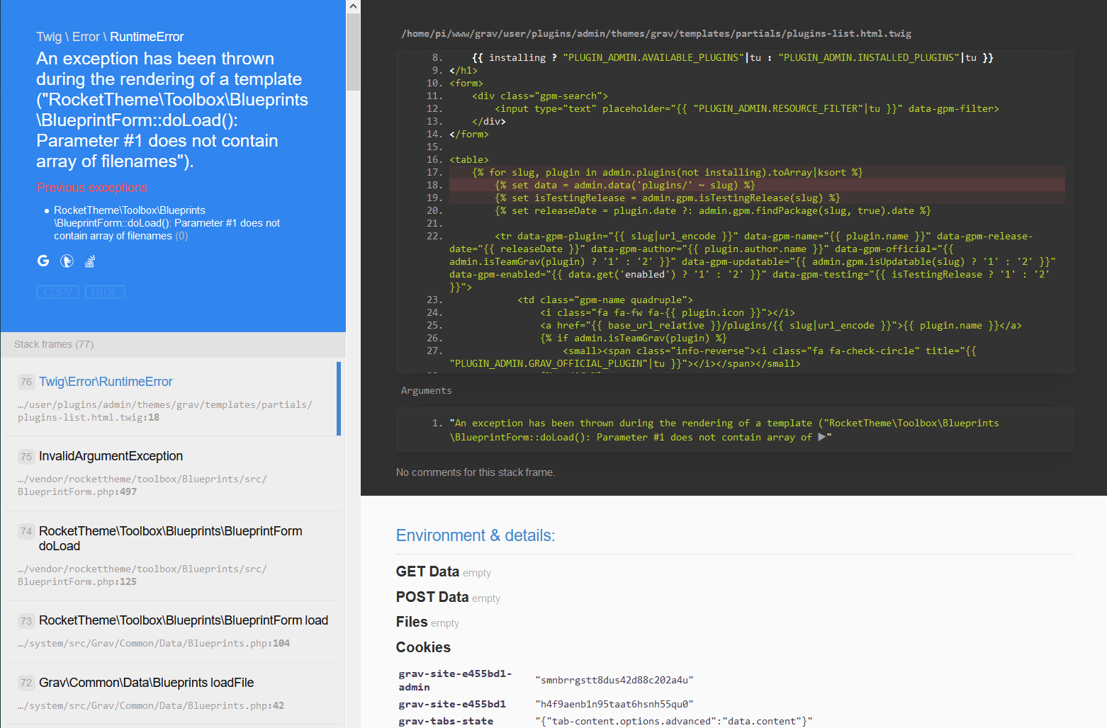Click the previous exception bullet entry
This screenshot has width=1107, height=728.
tap(167, 223)
